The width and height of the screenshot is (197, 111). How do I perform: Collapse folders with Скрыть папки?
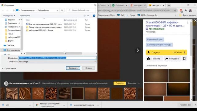pos(9,68)
